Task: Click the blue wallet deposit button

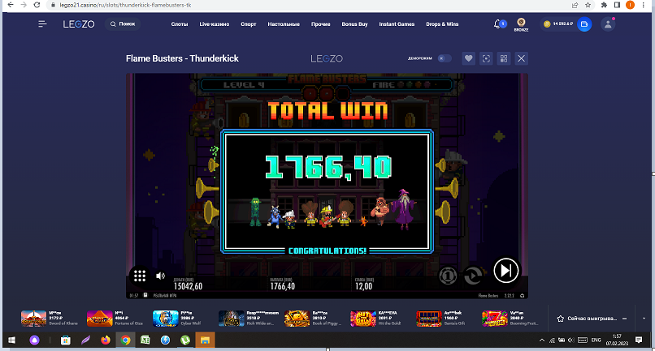Action: (x=584, y=24)
